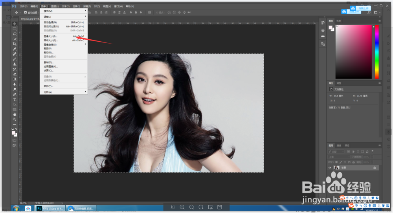Screen dimensions: 393x213
Task: Open the Color panel options menu
Action: [380, 21]
